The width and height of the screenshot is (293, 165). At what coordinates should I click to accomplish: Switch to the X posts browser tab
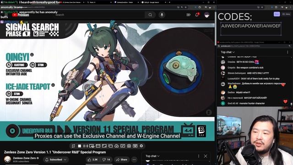pos(99,2)
